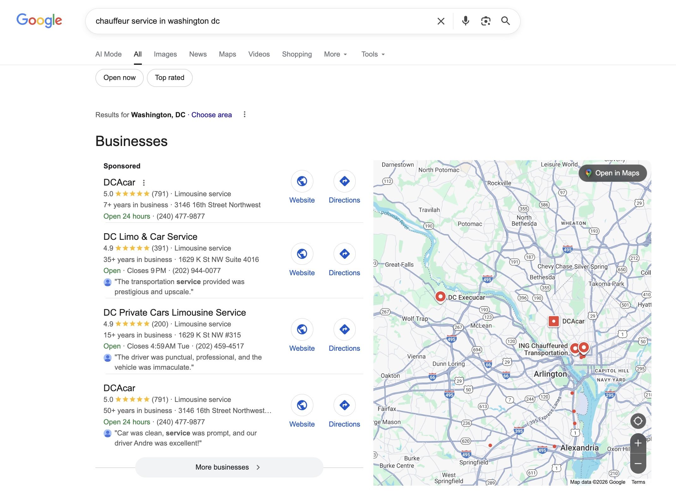Screen dimensions: 676x498
Task: Click the Open in Maps button
Action: click(x=613, y=173)
